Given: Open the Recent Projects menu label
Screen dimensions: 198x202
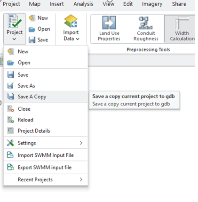Looking at the screenshot, I should pyautogui.click(x=35, y=179).
